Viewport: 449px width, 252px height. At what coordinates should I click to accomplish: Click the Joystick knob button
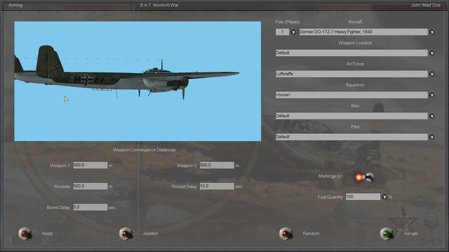tap(126, 233)
